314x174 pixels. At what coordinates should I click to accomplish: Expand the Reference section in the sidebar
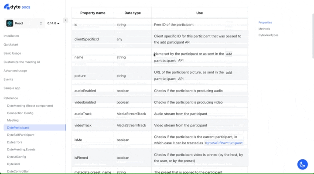point(10,98)
